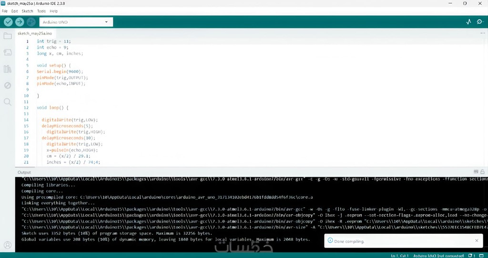Viewport: 488px width, 258px height.
Task: Click Arduino UNO not connected status text
Action: [x=438, y=256]
